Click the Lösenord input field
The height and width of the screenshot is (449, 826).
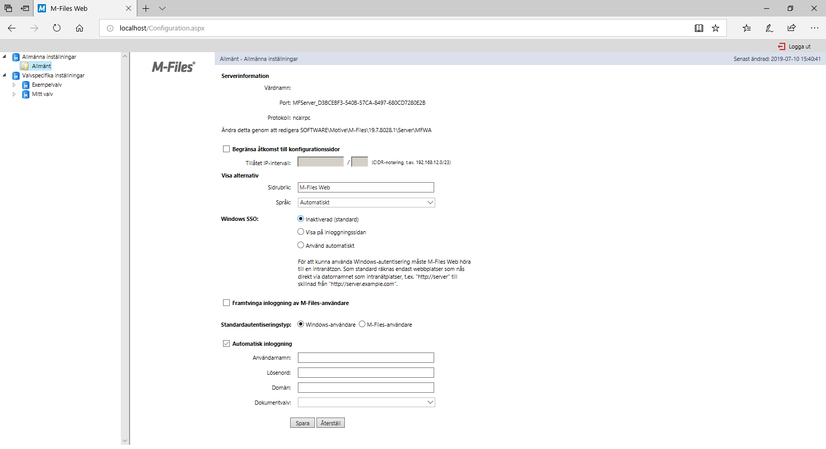pos(366,373)
